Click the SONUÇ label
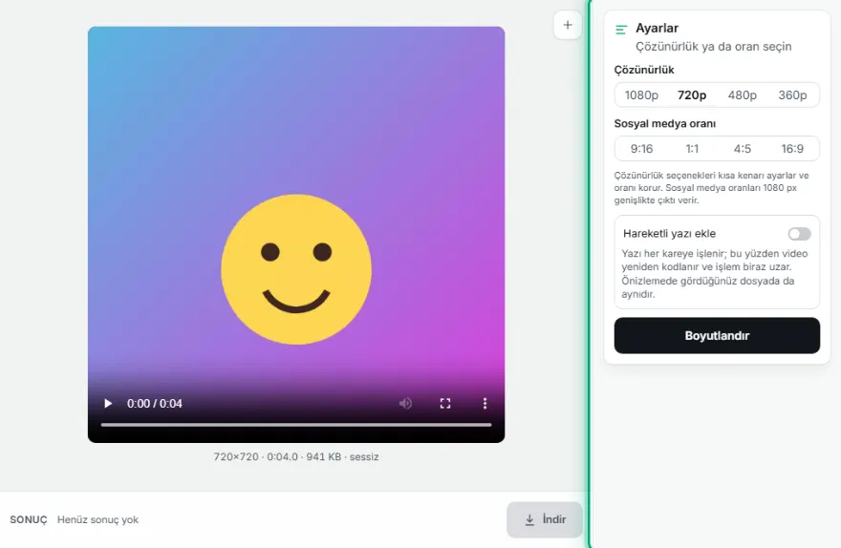 pyautogui.click(x=29, y=519)
